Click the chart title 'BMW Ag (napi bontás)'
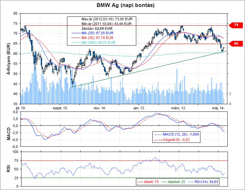Image resolution: width=245 pixels, height=190 pixels. tap(126, 5)
